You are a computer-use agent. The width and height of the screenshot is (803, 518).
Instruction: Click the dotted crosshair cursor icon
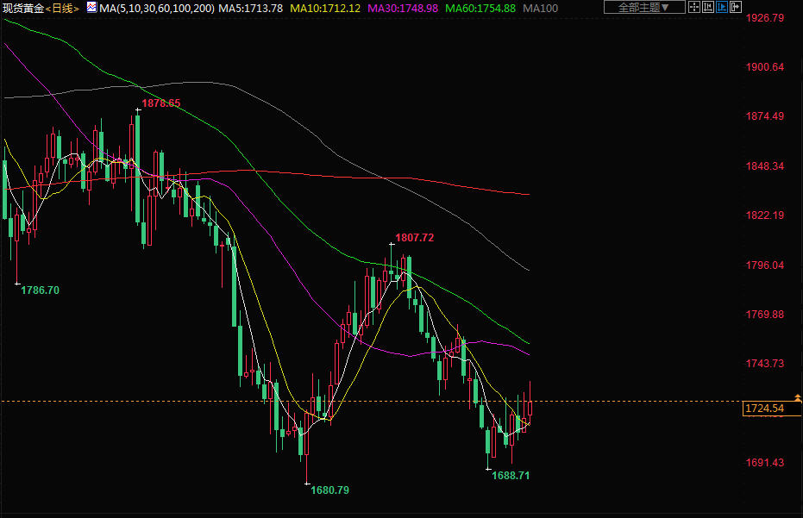pos(695,7)
